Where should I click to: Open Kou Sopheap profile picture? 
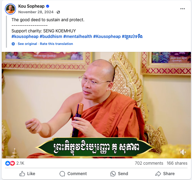(x=10, y=9)
